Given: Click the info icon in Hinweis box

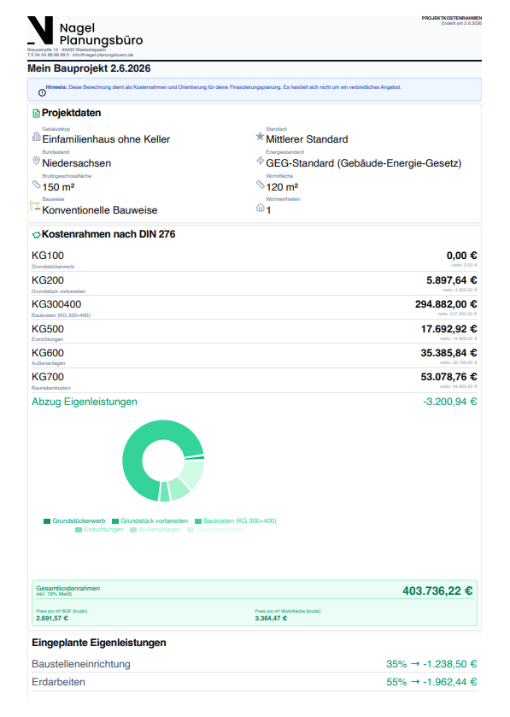Looking at the screenshot, I should click(x=42, y=93).
